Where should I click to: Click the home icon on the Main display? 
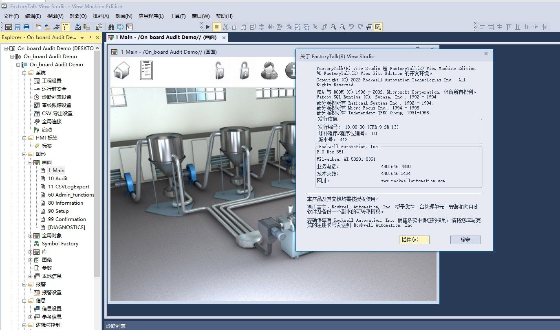[121, 70]
